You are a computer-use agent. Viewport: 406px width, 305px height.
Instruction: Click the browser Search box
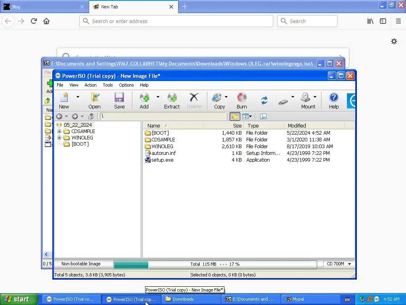click(307, 21)
